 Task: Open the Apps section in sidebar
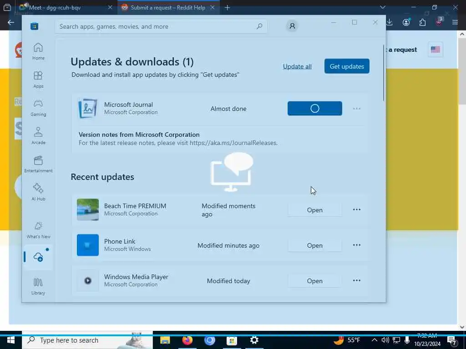click(38, 80)
